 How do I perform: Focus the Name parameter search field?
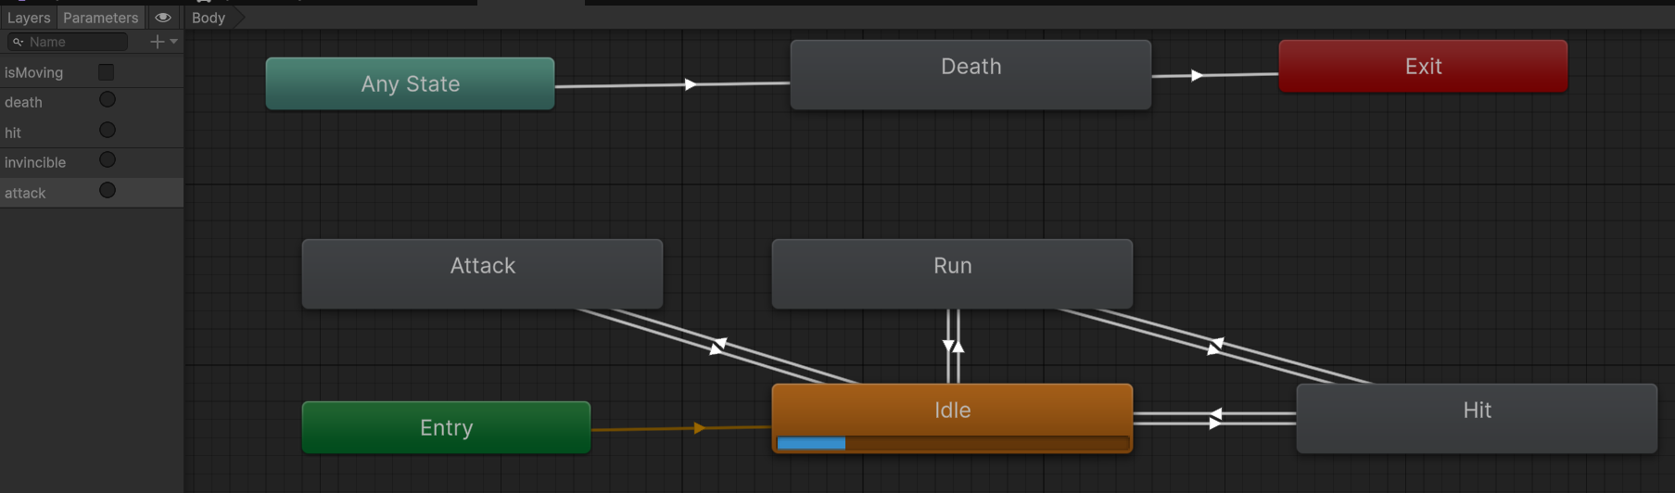tap(76, 42)
